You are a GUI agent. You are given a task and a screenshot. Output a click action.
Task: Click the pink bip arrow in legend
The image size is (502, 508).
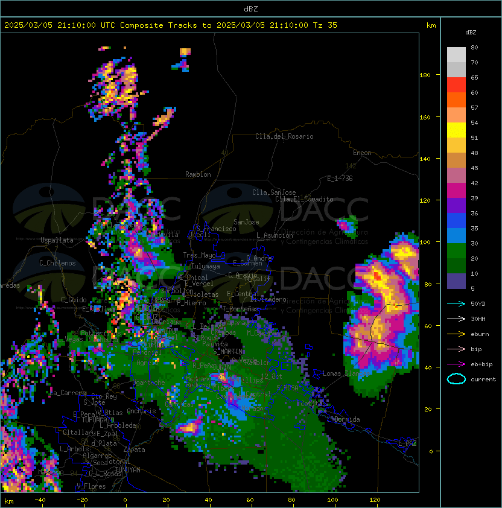[456, 349]
